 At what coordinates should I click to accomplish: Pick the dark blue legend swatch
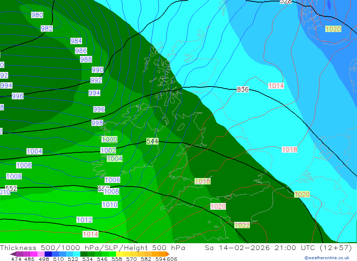pos(48,254)
